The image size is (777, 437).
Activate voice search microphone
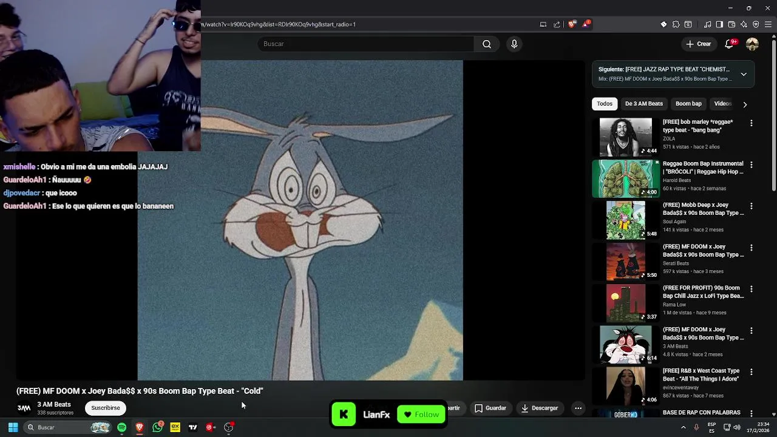coord(514,44)
